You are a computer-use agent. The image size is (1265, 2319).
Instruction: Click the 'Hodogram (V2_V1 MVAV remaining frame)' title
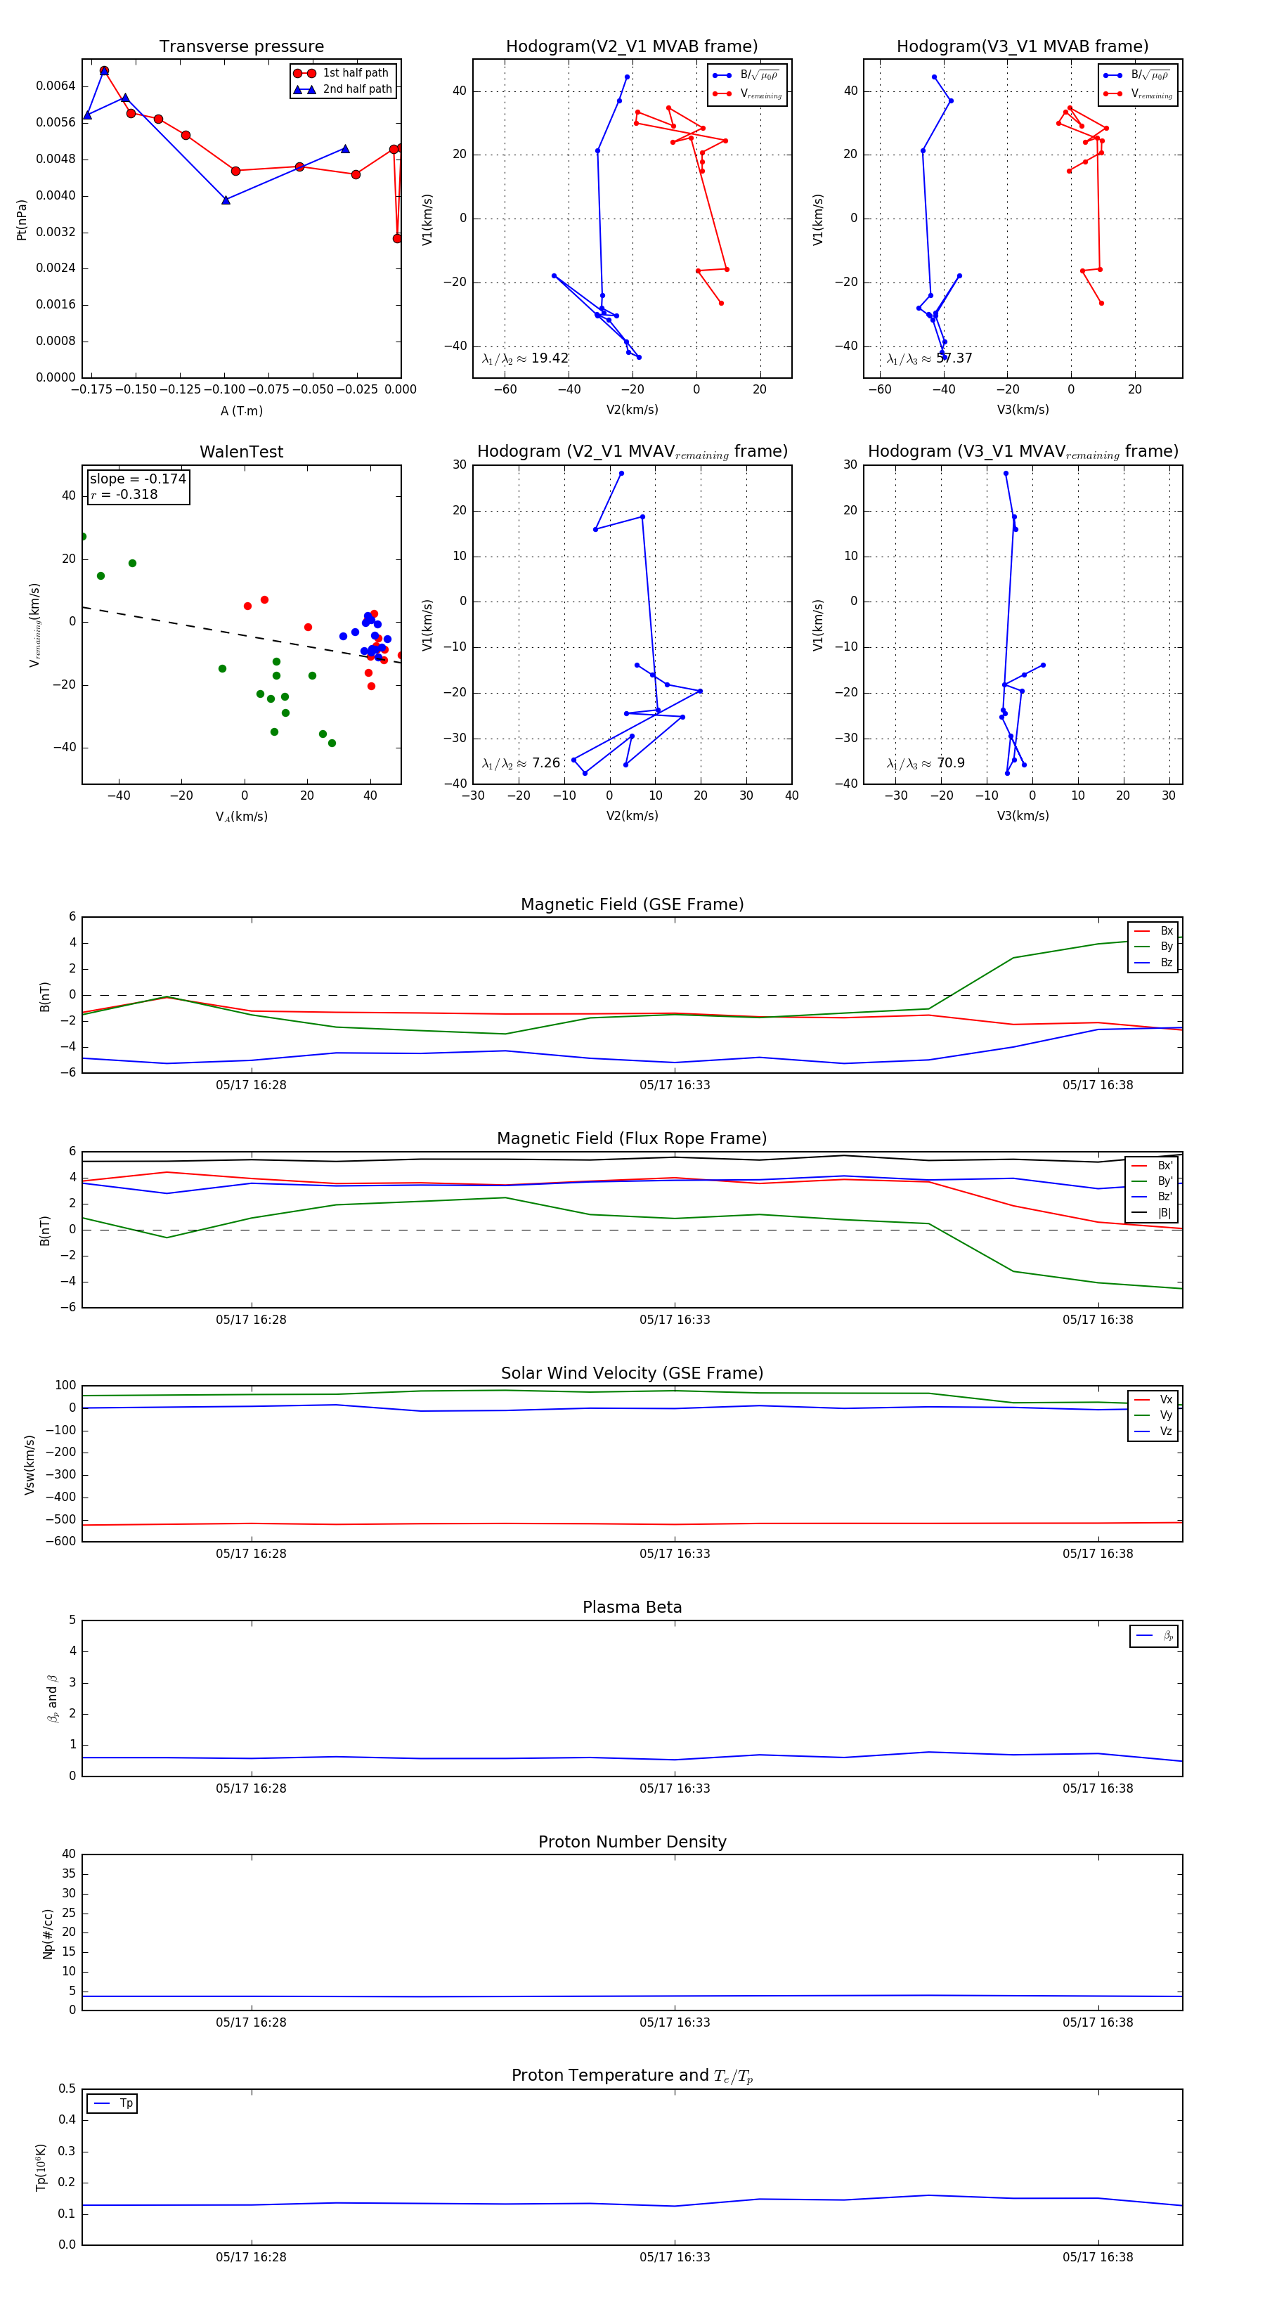click(x=632, y=452)
